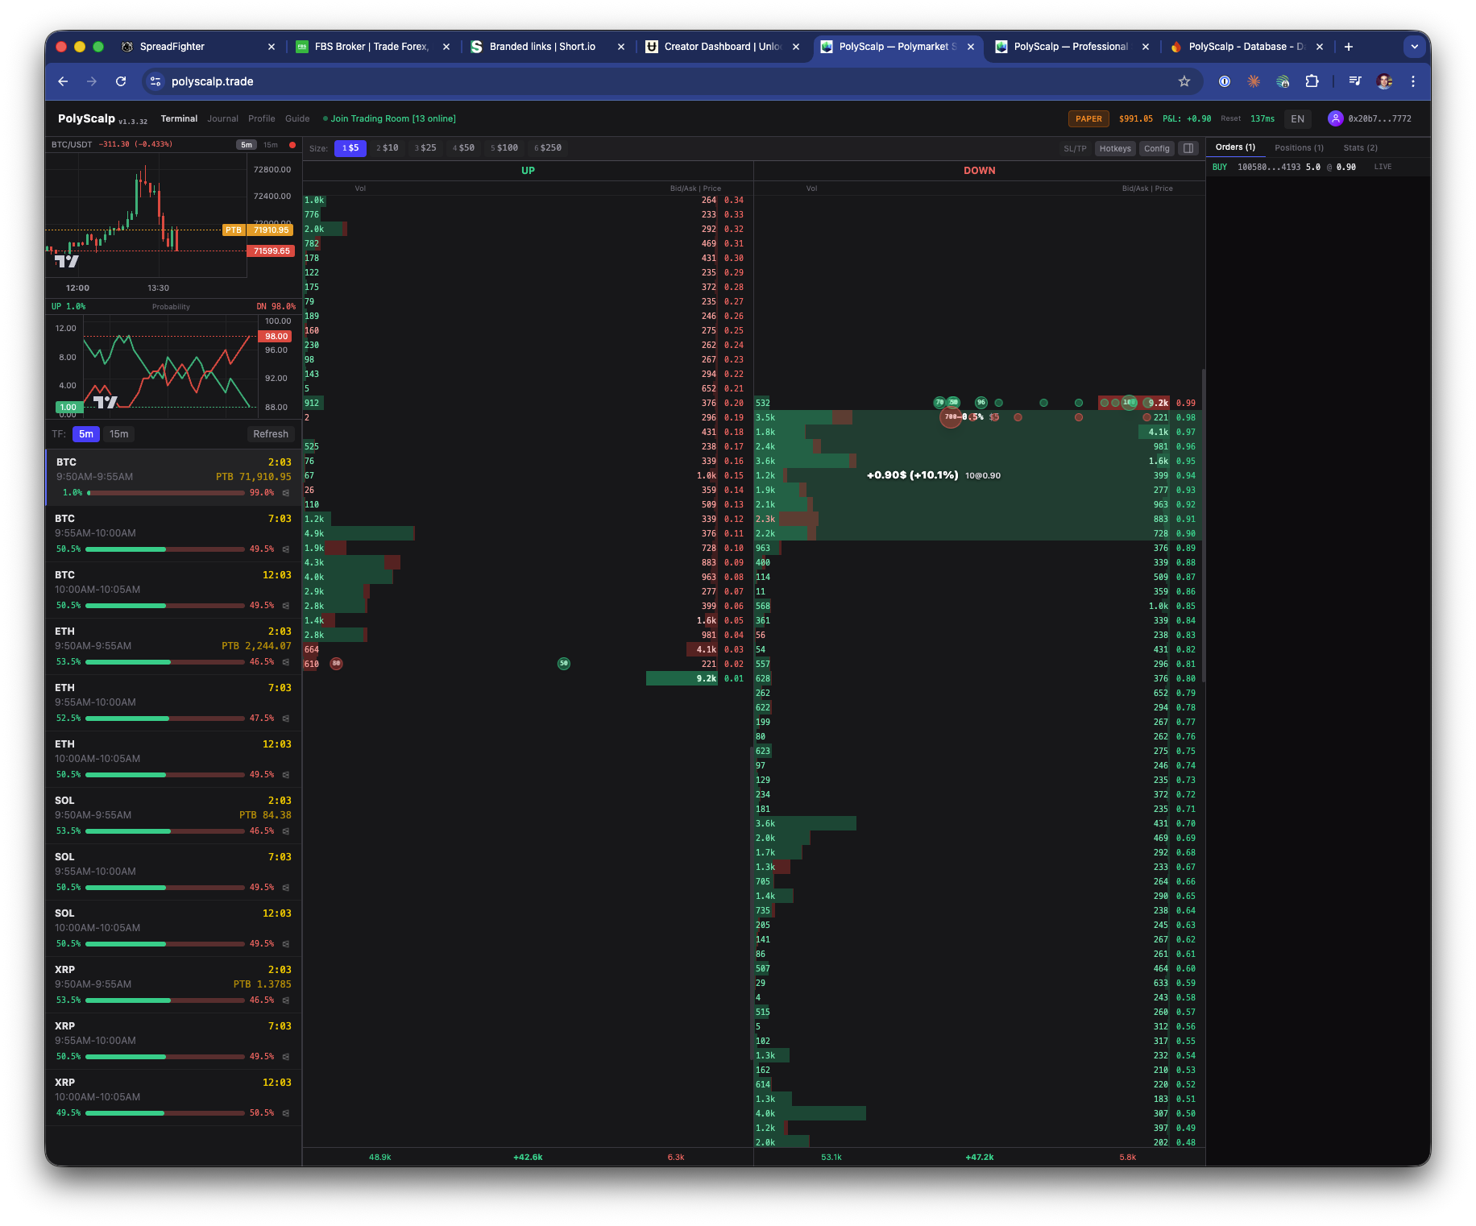
Task: Switch to the Positions (1) tab
Action: click(x=1299, y=147)
